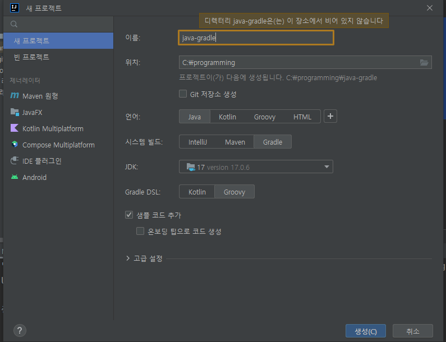Open IDE 플러그인 generator
Image resolution: width=446 pixels, height=342 pixels.
point(58,161)
